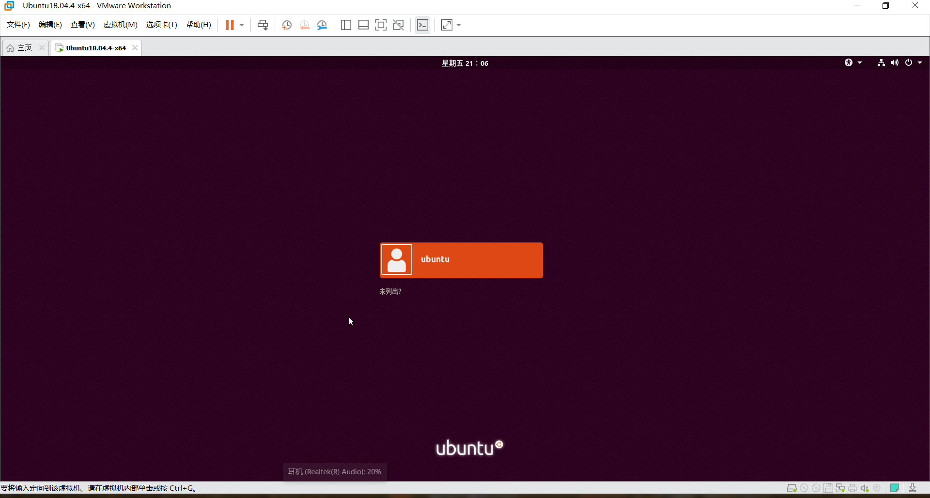Click the network status icon in Ubuntu

point(881,63)
